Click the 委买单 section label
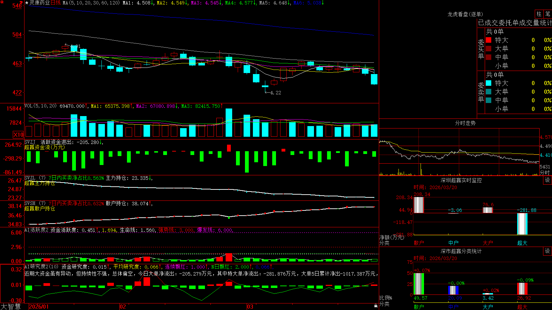The height and width of the screenshot is (310, 552). (x=481, y=49)
